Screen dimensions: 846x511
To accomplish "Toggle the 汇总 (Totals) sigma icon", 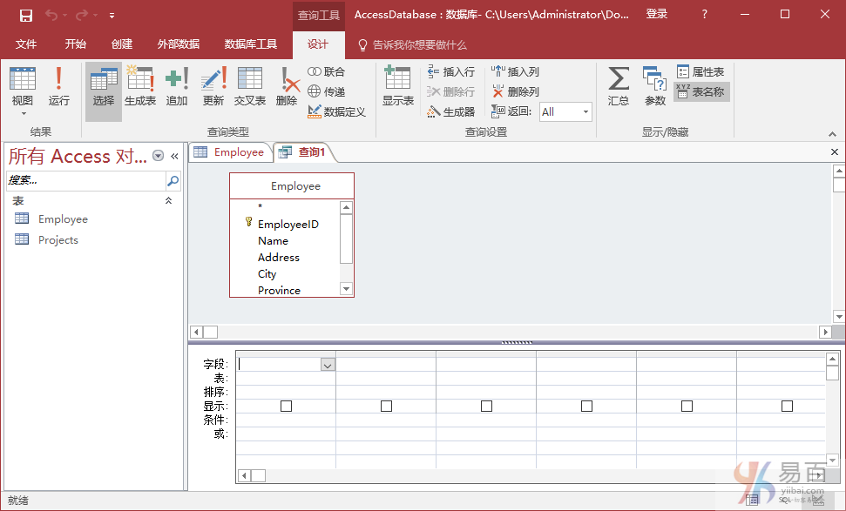I will [x=619, y=87].
